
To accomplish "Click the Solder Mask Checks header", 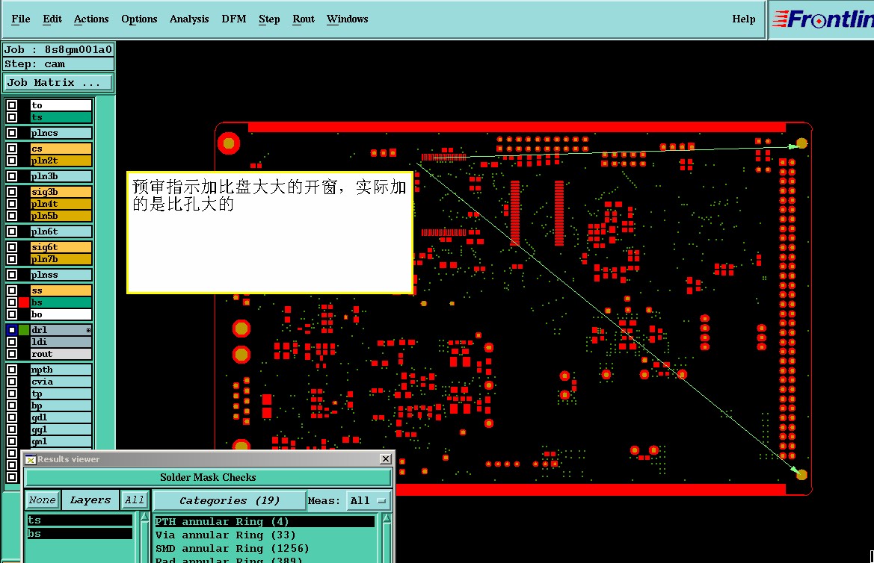I will pos(208,477).
